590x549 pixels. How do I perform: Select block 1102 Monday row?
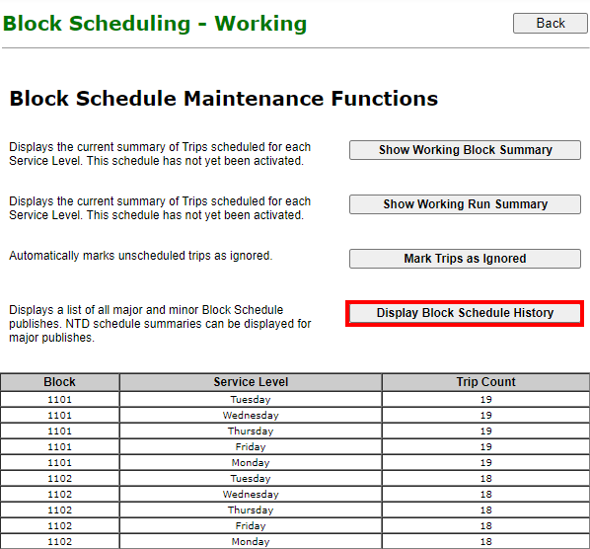pyautogui.click(x=295, y=541)
